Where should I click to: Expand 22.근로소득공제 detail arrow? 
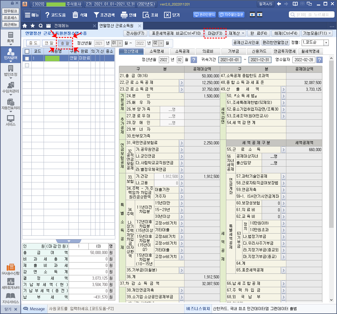pyautogui.click(x=181, y=83)
